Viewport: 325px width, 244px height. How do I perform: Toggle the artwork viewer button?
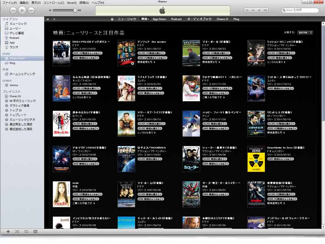[x=35, y=231]
